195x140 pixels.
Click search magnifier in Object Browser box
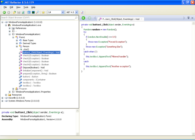[76, 18]
